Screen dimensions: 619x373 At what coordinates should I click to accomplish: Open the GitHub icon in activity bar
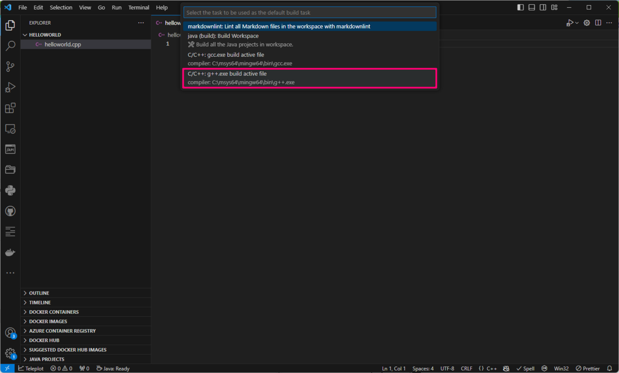point(10,211)
